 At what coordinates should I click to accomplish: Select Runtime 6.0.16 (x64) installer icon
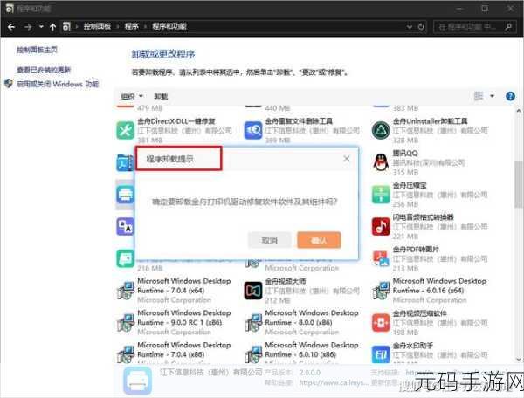click(381, 291)
